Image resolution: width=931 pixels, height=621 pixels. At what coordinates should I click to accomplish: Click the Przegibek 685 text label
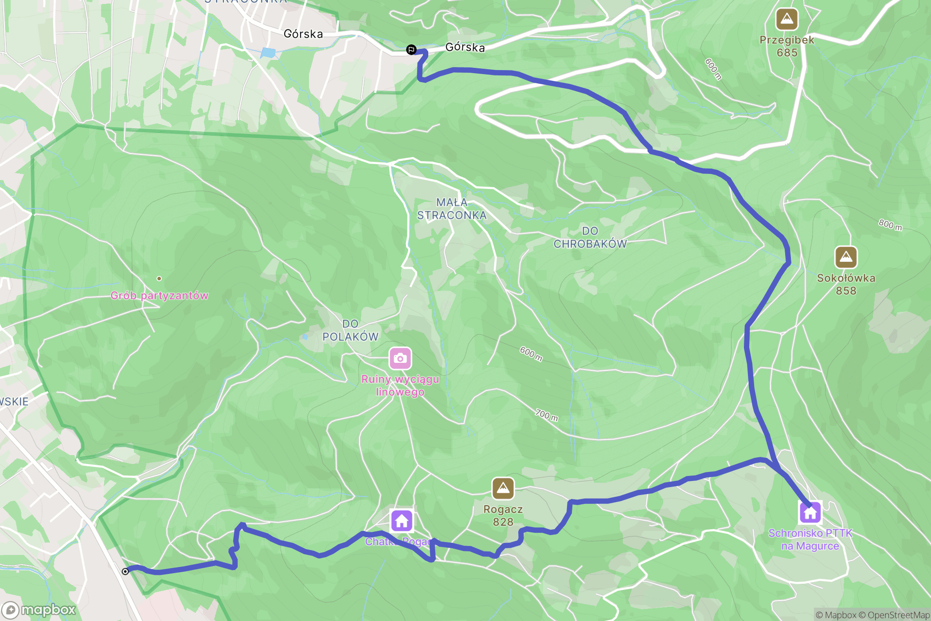(x=787, y=46)
